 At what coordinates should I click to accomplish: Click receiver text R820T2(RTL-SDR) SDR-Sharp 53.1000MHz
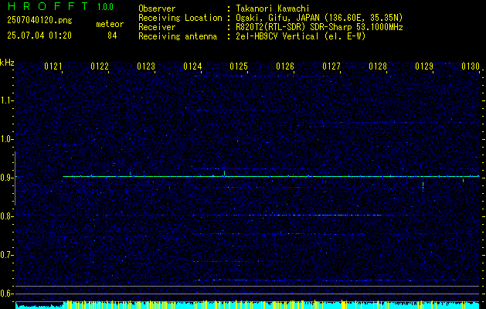[x=319, y=27]
